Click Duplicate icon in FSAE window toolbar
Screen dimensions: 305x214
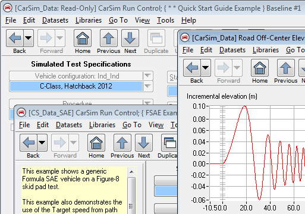tap(169, 143)
